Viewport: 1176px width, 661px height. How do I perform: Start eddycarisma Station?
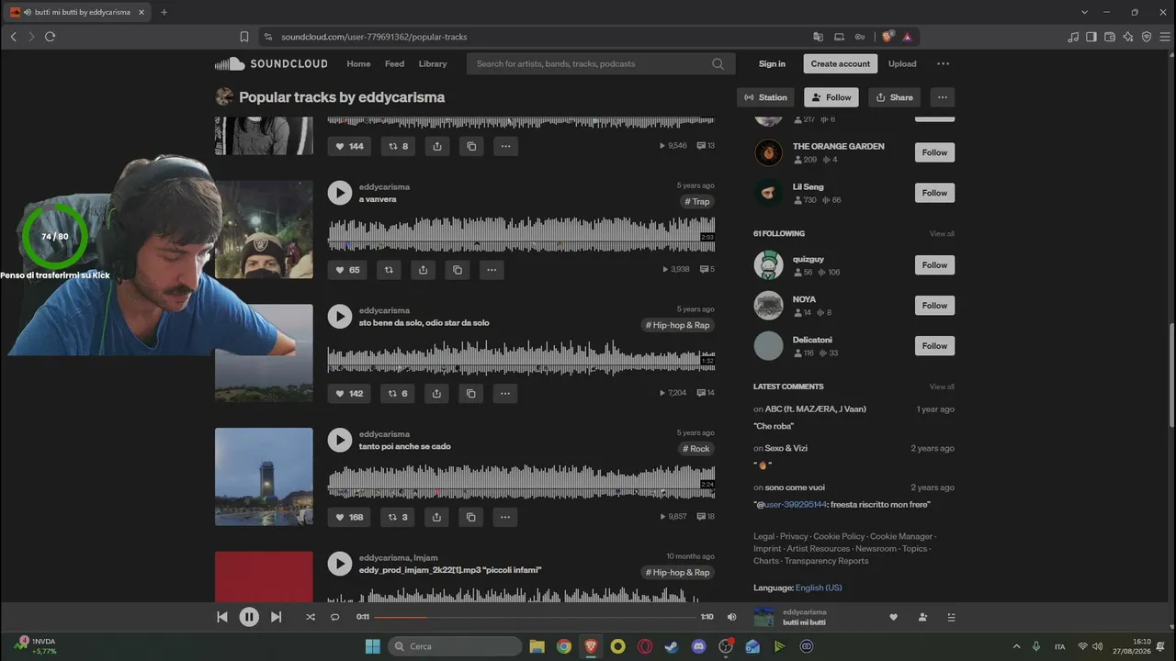765,97
